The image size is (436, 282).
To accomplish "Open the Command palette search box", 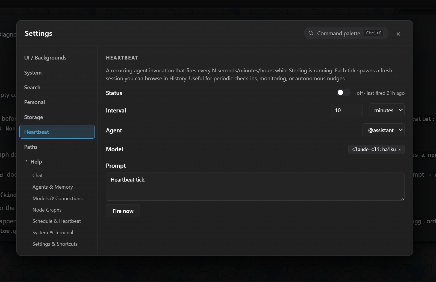I will (x=346, y=33).
